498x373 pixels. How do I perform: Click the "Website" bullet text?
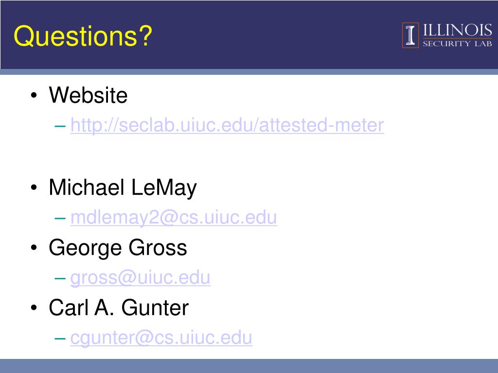[x=89, y=95]
